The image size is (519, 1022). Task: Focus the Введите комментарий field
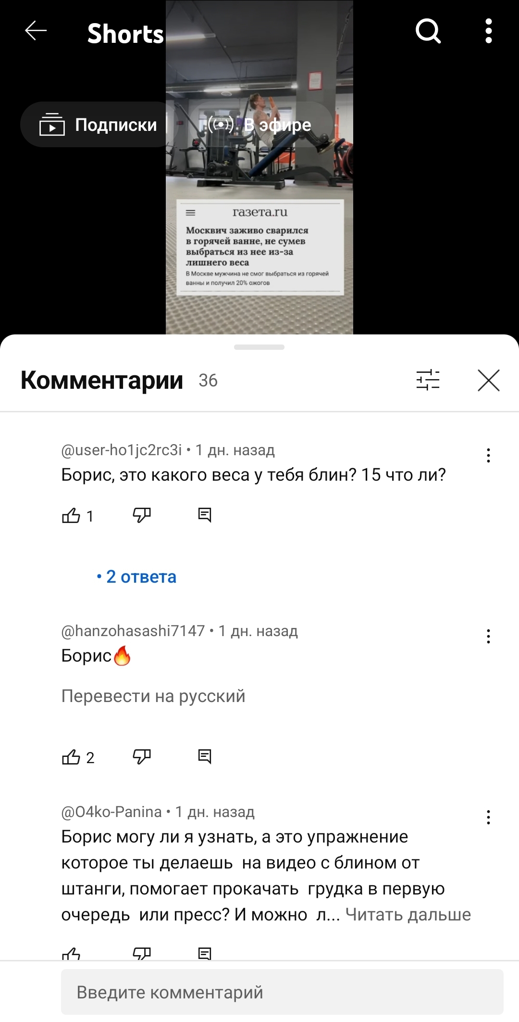coord(282,992)
